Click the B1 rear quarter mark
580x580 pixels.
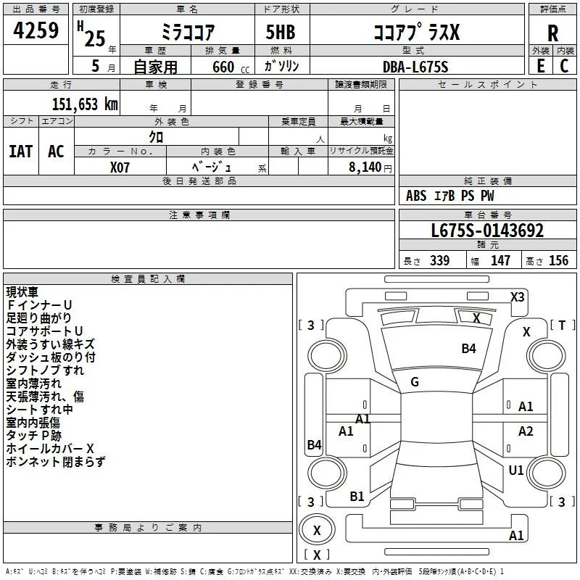pos(357,497)
